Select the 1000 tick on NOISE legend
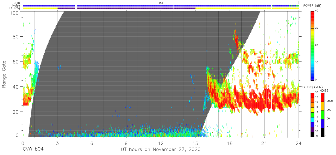Screen dimensions: 336x155 pyautogui.click(x=329, y=109)
